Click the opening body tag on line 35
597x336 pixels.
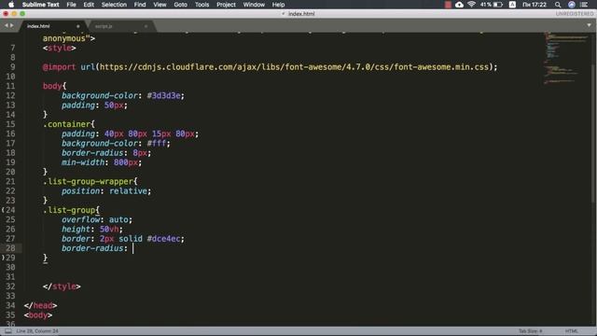[38, 315]
